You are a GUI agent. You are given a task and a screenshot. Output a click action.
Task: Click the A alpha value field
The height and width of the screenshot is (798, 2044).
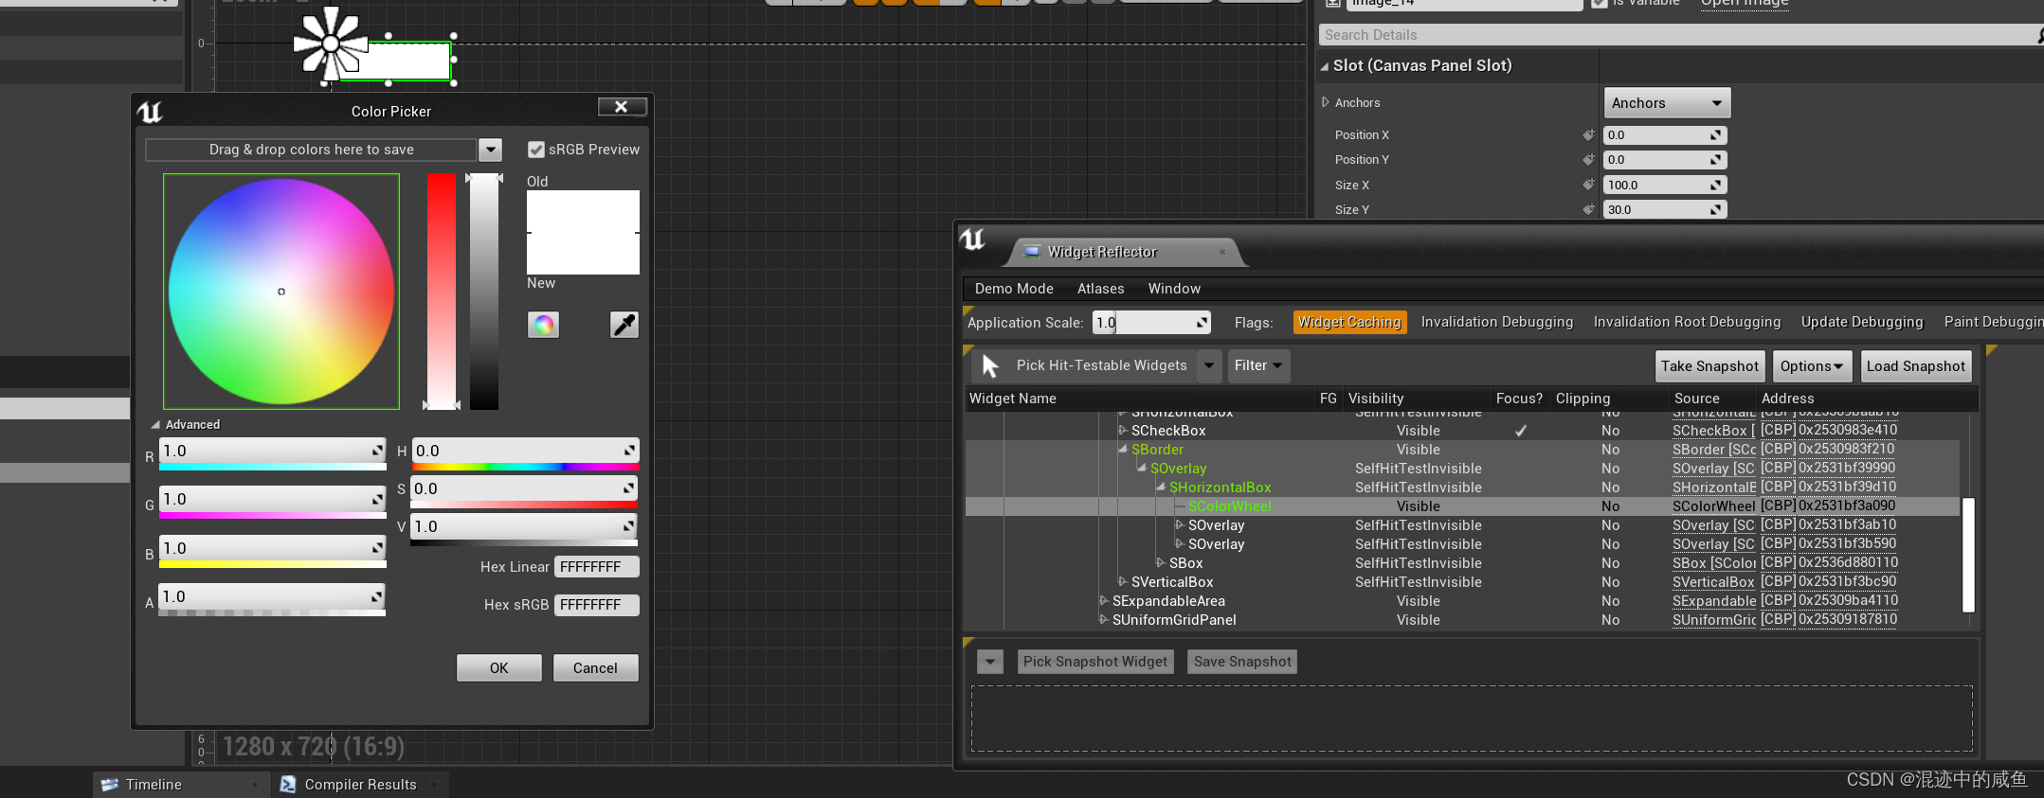click(x=272, y=596)
